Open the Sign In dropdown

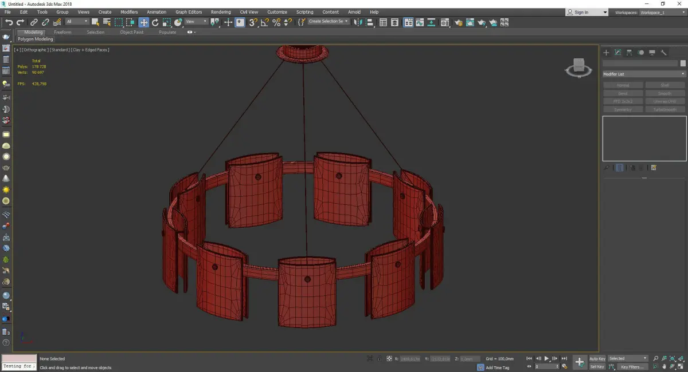click(587, 12)
